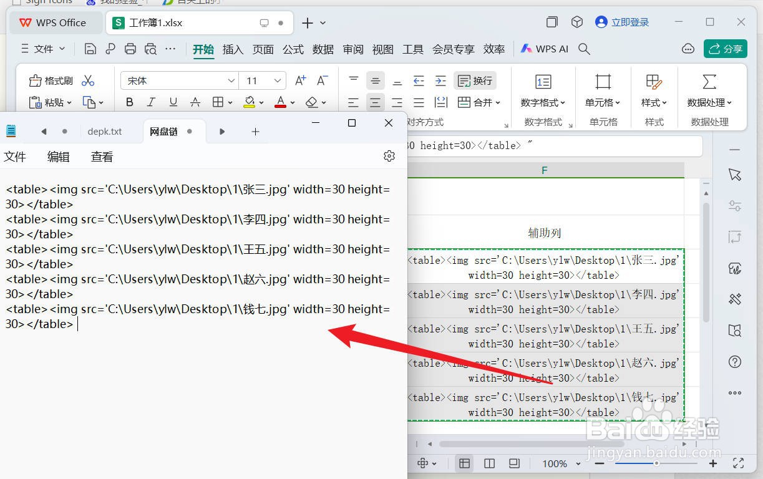Click the Print icon in quick toolbar

click(130, 49)
